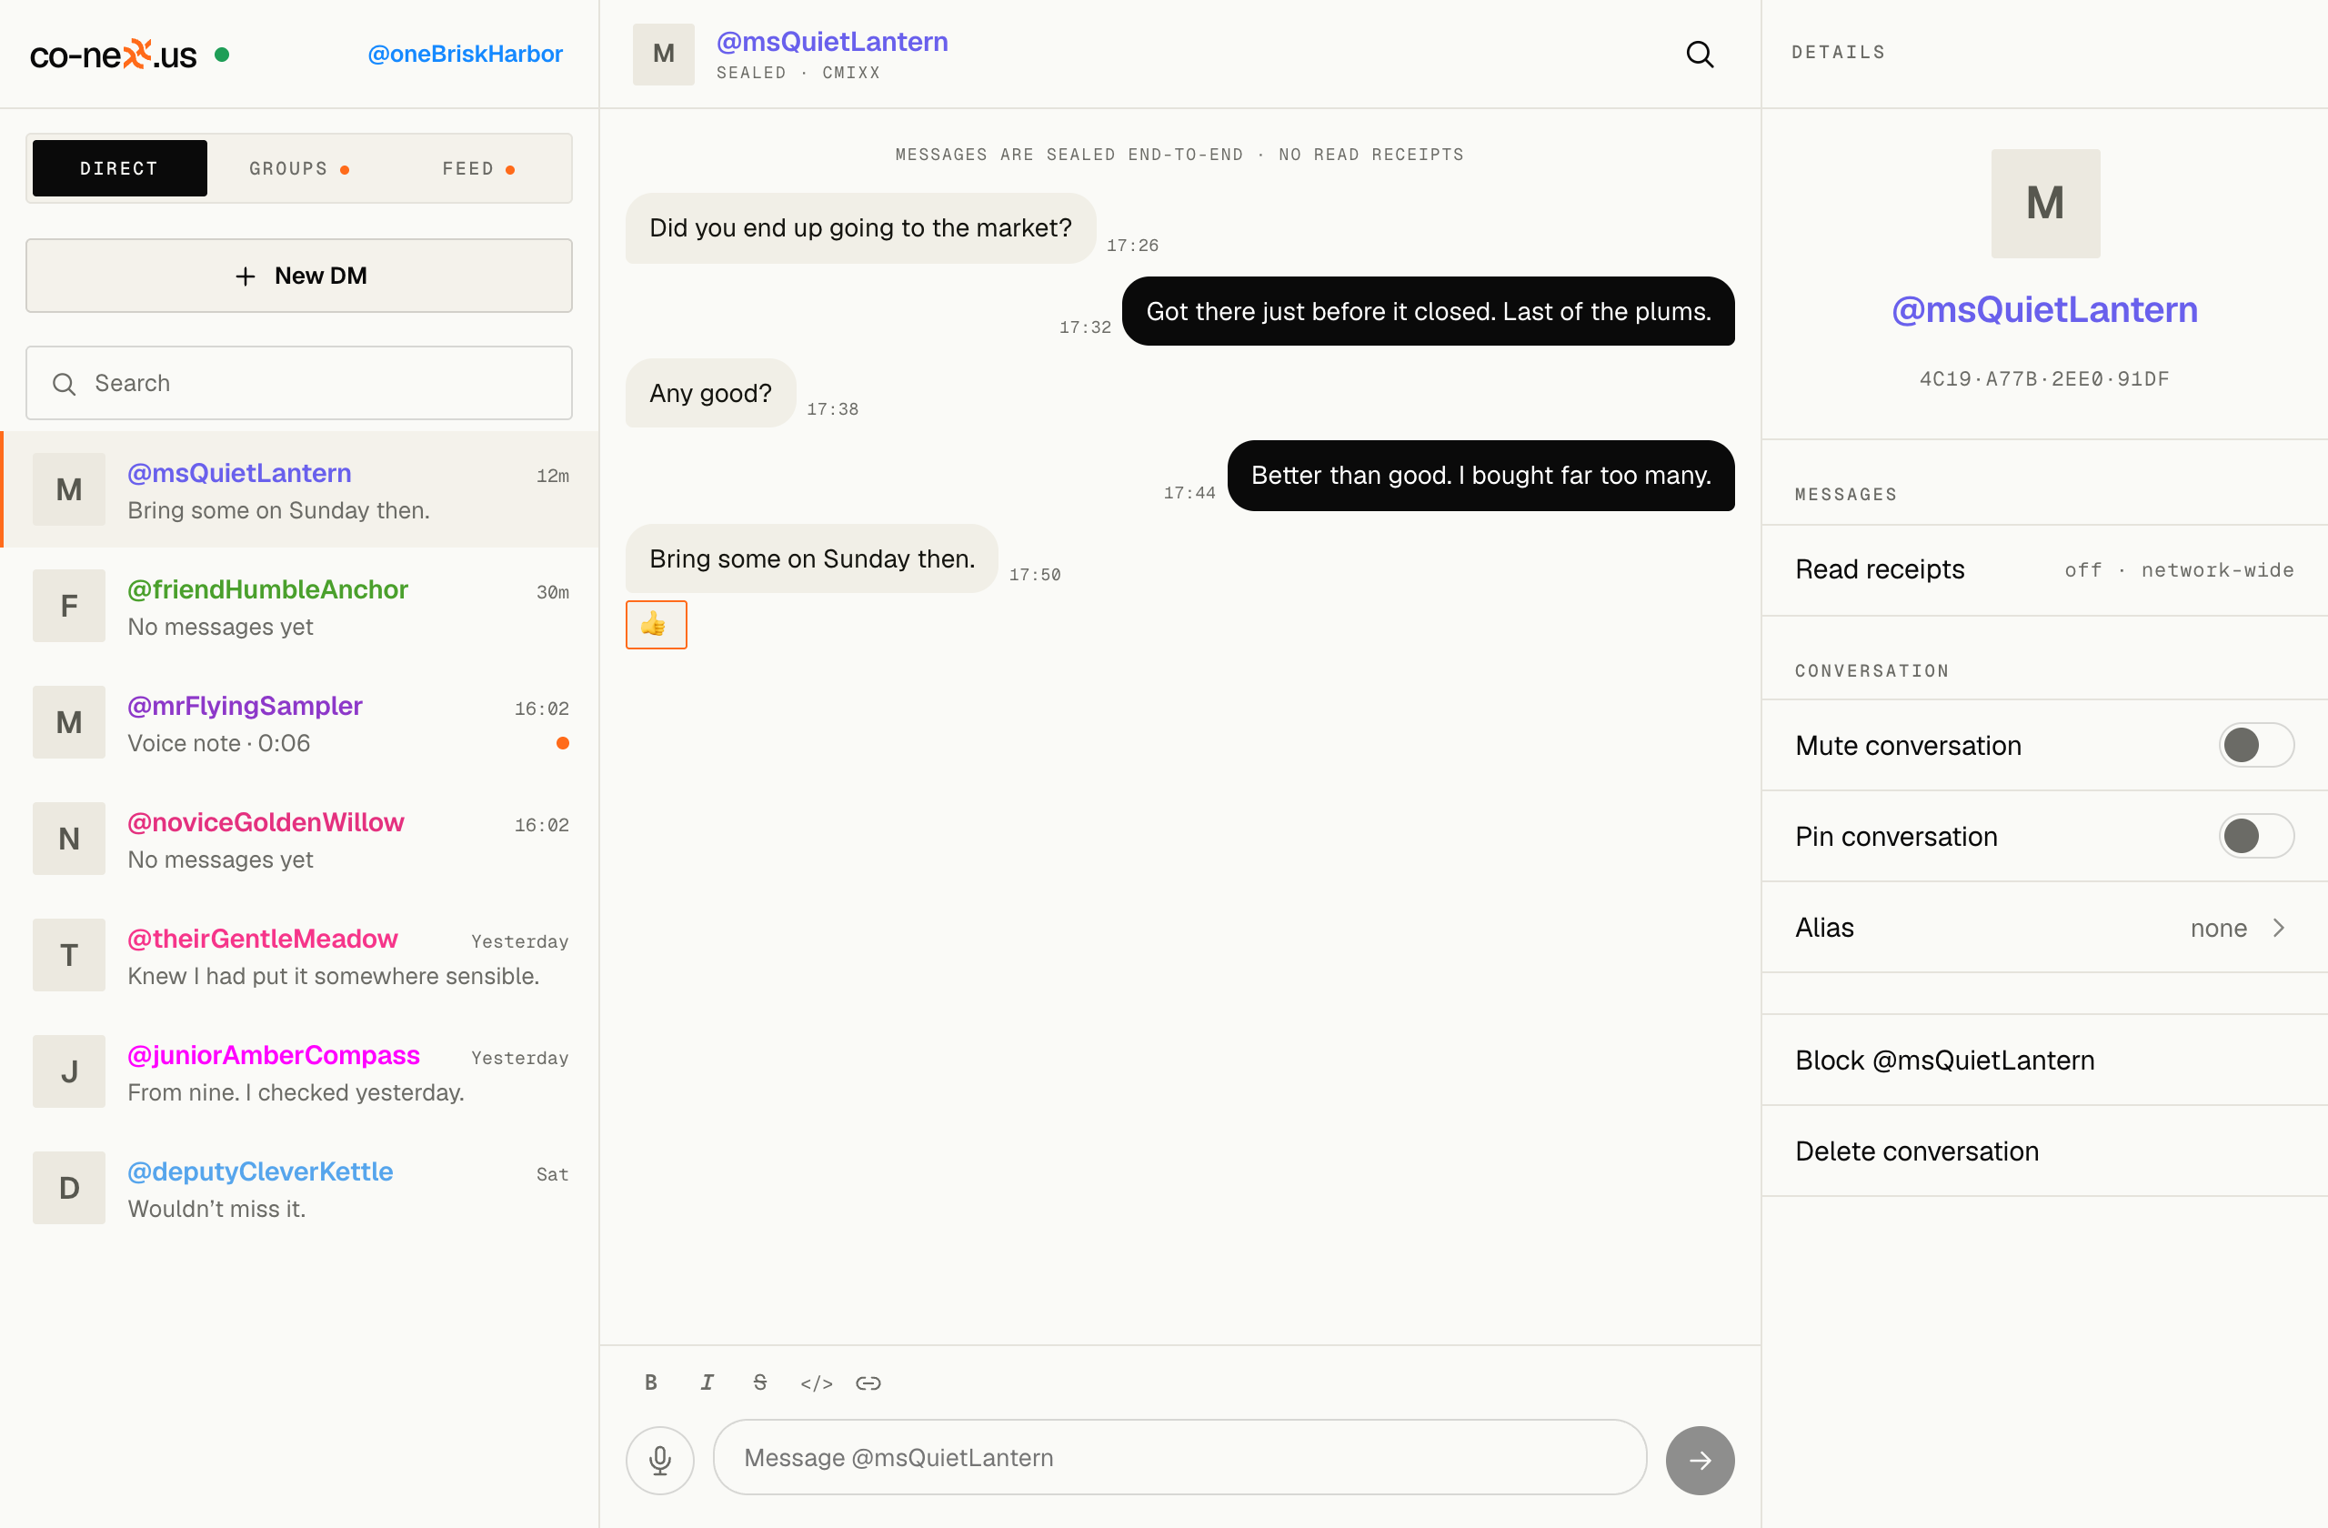Image resolution: width=2328 pixels, height=1528 pixels.
Task: Send the message with arrow button
Action: [1700, 1460]
